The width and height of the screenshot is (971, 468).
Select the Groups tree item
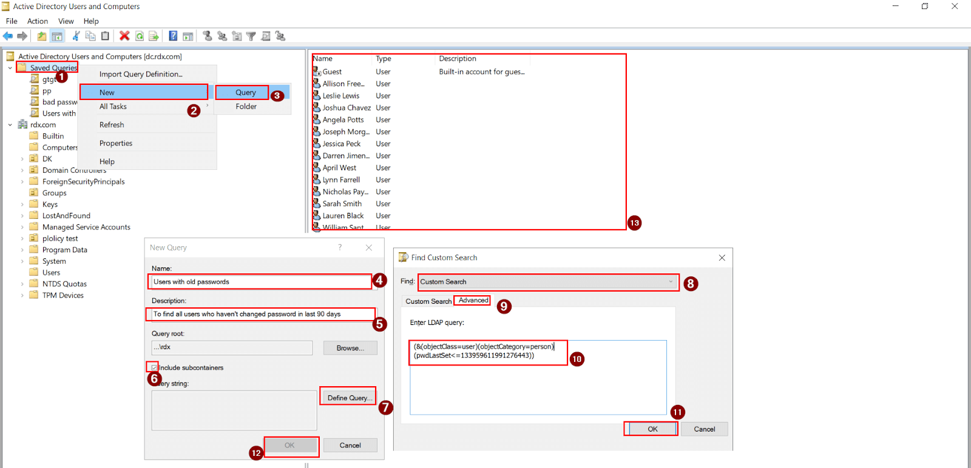point(54,193)
